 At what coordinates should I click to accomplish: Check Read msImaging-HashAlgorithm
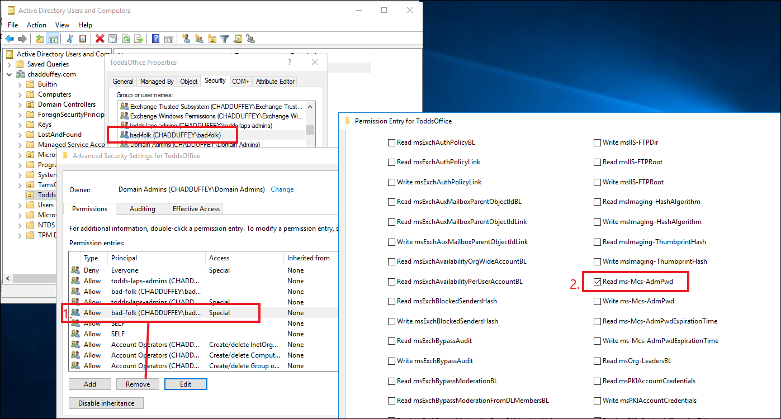click(597, 202)
